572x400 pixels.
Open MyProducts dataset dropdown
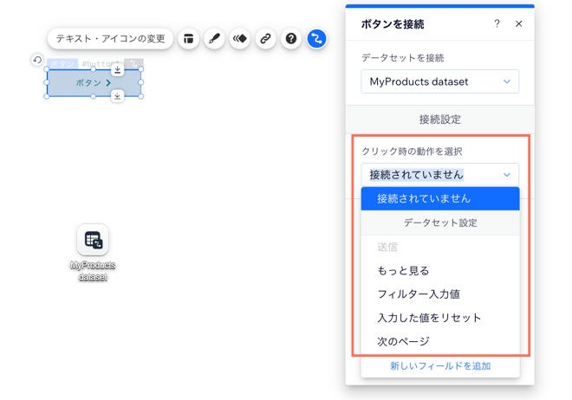[440, 81]
